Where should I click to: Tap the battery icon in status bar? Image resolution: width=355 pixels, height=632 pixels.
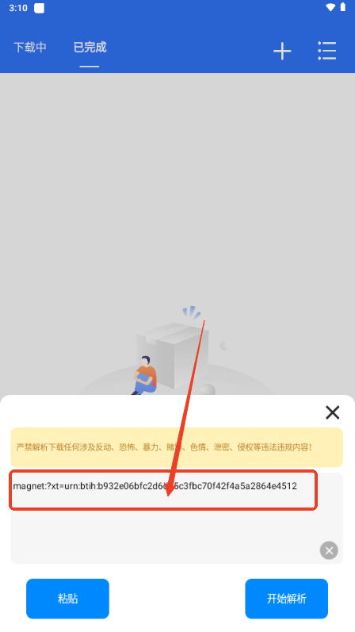pyautogui.click(x=343, y=7)
